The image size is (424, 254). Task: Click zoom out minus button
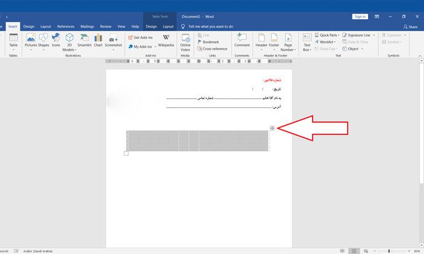374,251
